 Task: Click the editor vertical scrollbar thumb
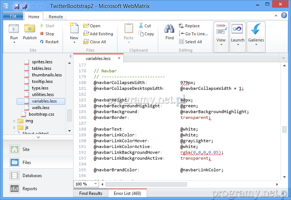click(x=284, y=130)
